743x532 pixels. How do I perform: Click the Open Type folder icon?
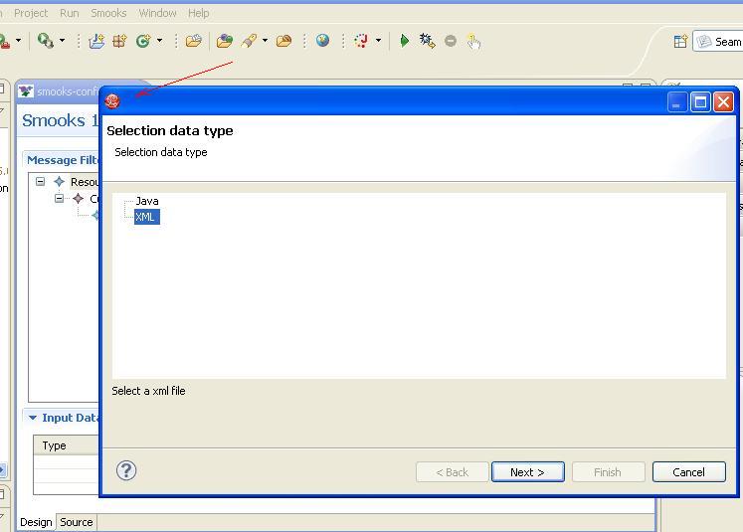click(193, 41)
